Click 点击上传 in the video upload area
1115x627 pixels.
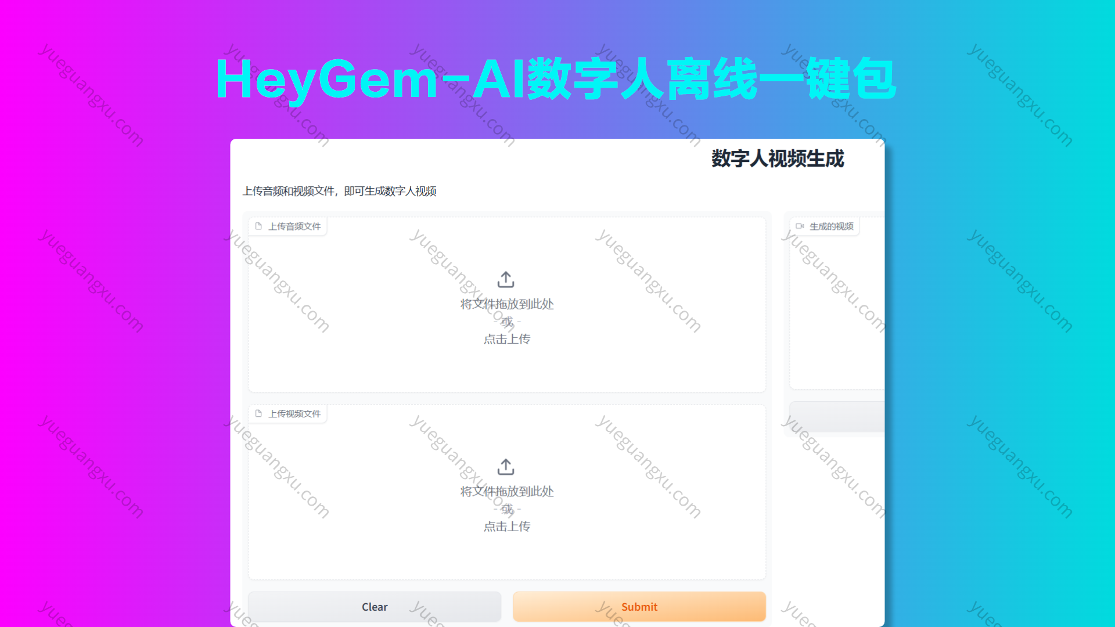click(x=506, y=527)
